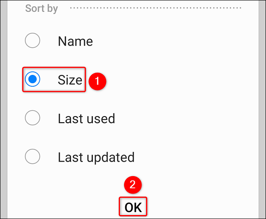
Task: Click the Sort by heading
Action: pos(42,9)
